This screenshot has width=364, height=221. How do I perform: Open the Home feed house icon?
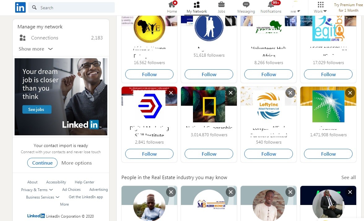click(x=172, y=5)
